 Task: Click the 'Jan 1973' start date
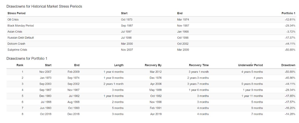(x=46, y=78)
